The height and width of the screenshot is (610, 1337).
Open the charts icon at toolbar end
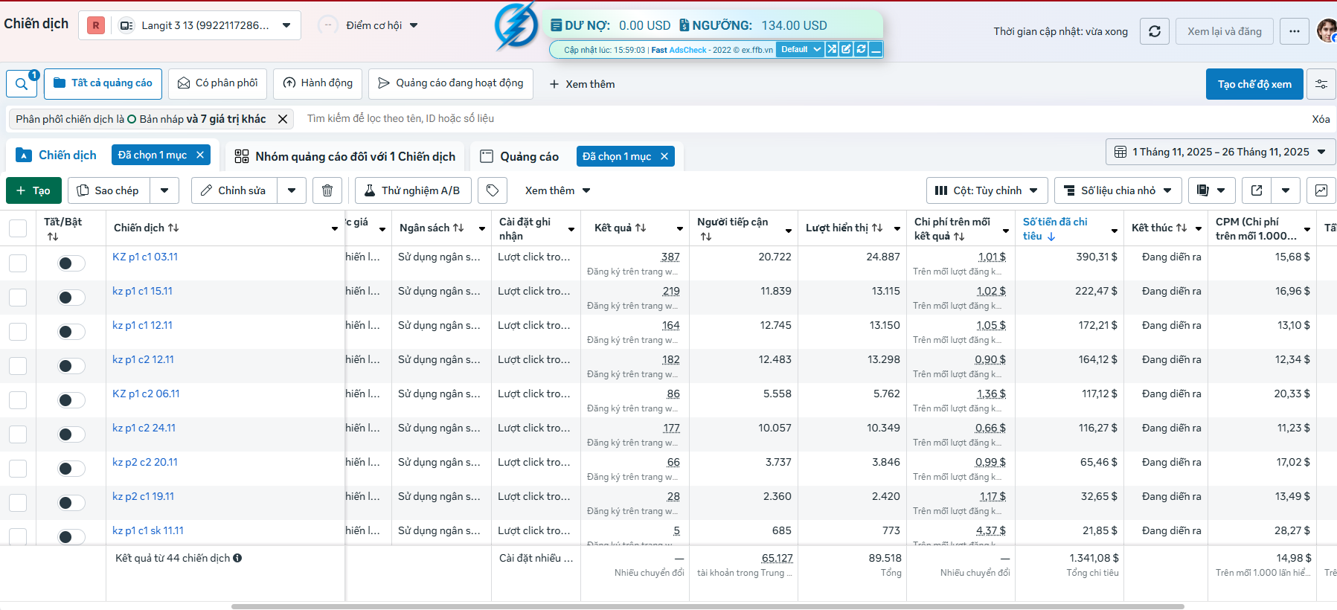(x=1321, y=190)
